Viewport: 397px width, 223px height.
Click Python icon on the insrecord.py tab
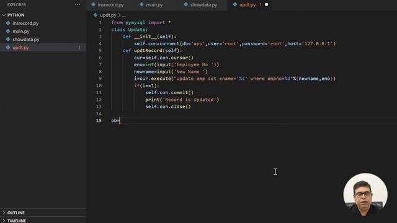click(93, 4)
